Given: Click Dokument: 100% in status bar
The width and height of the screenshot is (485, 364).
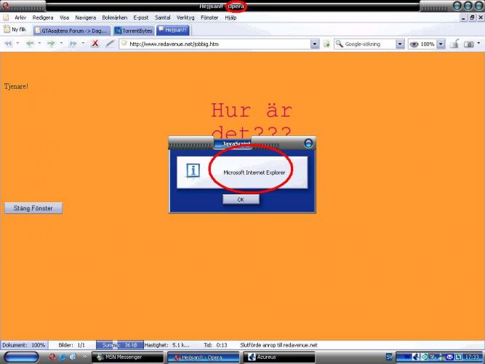Looking at the screenshot, I should [24, 345].
